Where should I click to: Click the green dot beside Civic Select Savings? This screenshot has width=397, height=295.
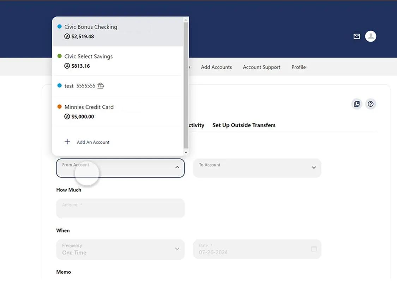pos(59,56)
